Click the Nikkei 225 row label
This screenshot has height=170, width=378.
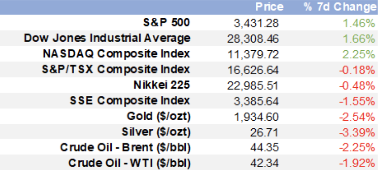[162, 85]
